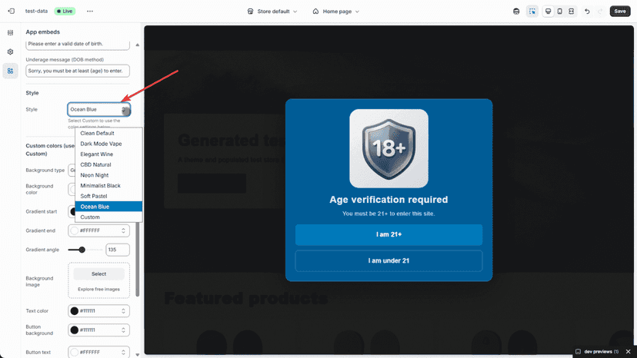The height and width of the screenshot is (358, 637).
Task: Open Theme settings gear icon
Action: click(x=10, y=51)
